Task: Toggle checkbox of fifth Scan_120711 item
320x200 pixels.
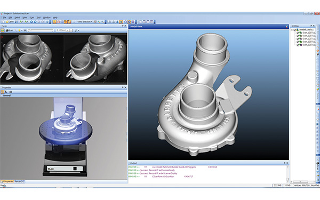Action: coord(298,45)
